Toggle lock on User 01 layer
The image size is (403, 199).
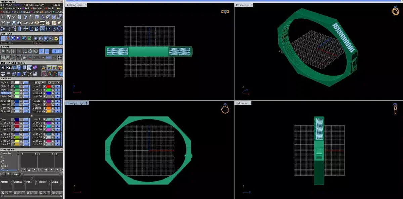pos(53,86)
